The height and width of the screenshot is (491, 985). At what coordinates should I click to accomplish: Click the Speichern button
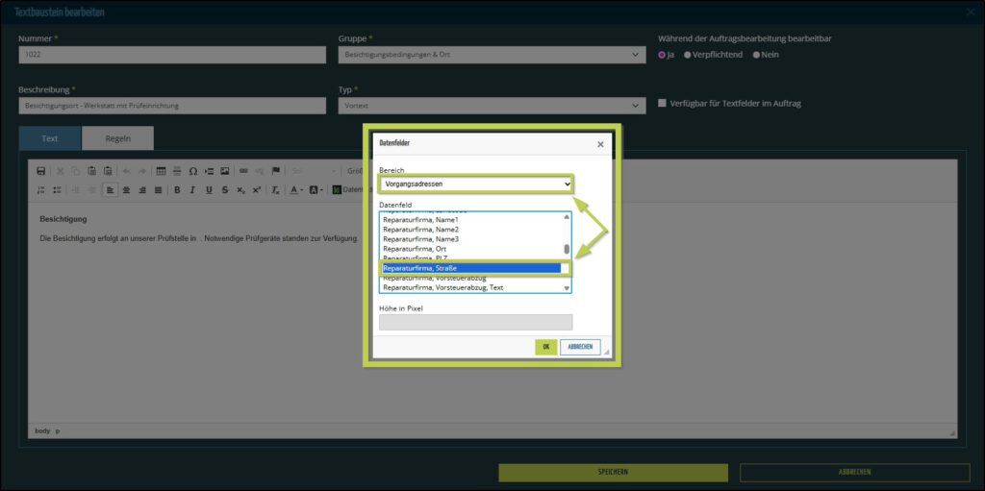613,472
